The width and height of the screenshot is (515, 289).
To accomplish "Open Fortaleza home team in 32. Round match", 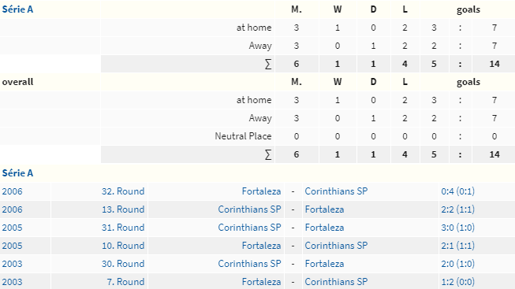I will pos(261,191).
